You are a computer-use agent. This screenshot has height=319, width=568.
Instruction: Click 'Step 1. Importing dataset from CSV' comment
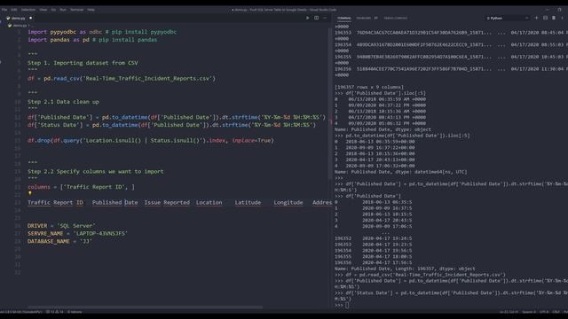coord(83,63)
